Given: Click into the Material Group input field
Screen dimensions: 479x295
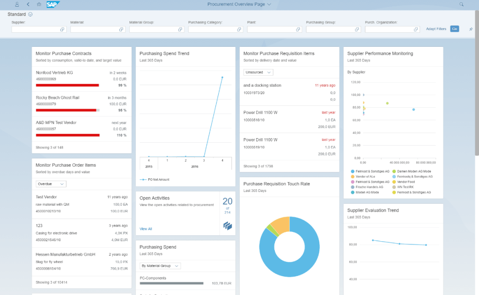Looking at the screenshot, I should point(153,29).
